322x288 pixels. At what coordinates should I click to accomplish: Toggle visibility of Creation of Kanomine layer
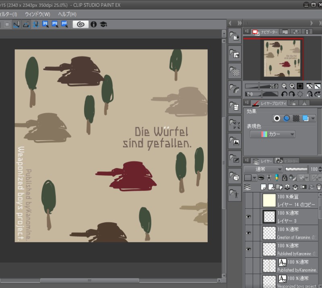(x=248, y=233)
